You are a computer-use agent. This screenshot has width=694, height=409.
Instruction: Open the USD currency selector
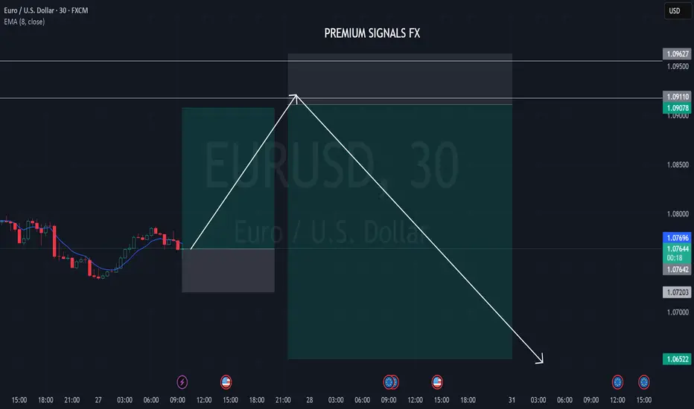tap(677, 10)
